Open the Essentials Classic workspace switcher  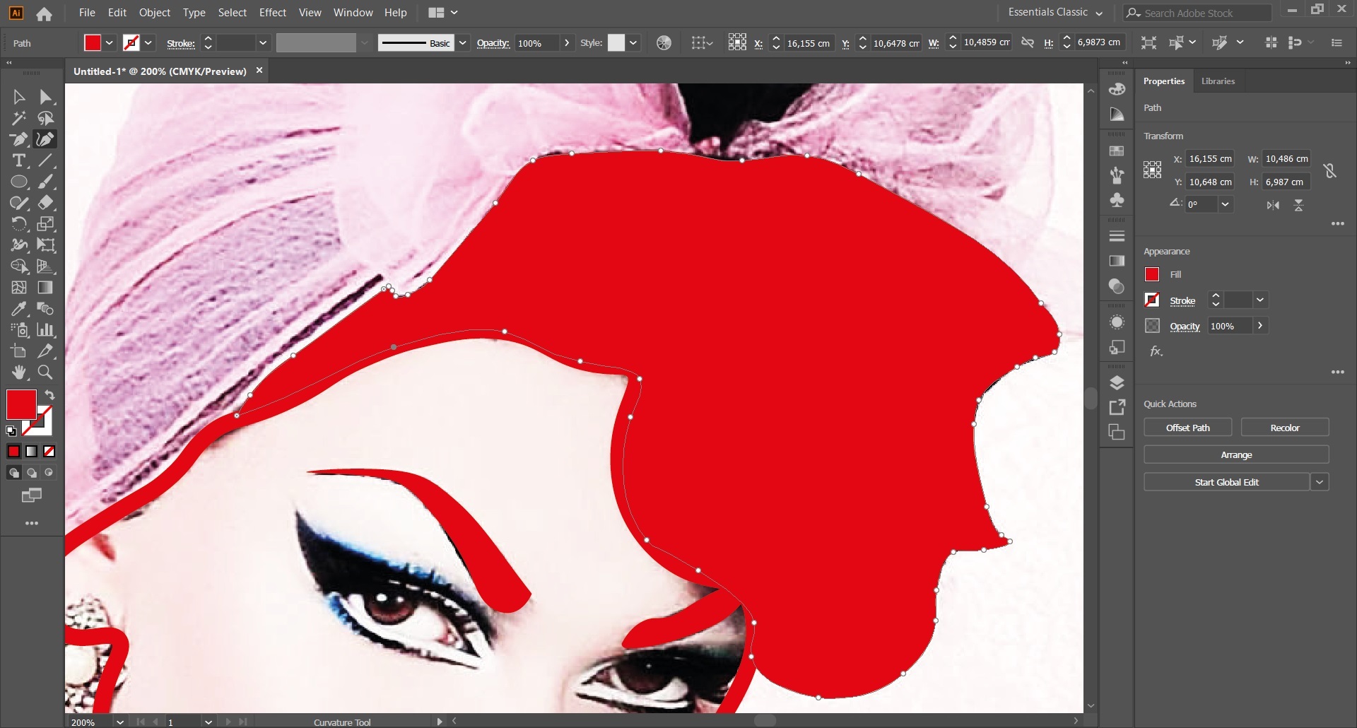1055,13
